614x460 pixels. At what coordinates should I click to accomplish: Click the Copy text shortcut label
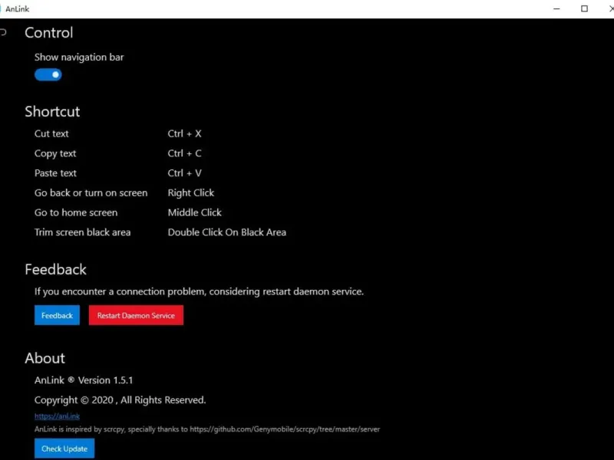point(55,154)
